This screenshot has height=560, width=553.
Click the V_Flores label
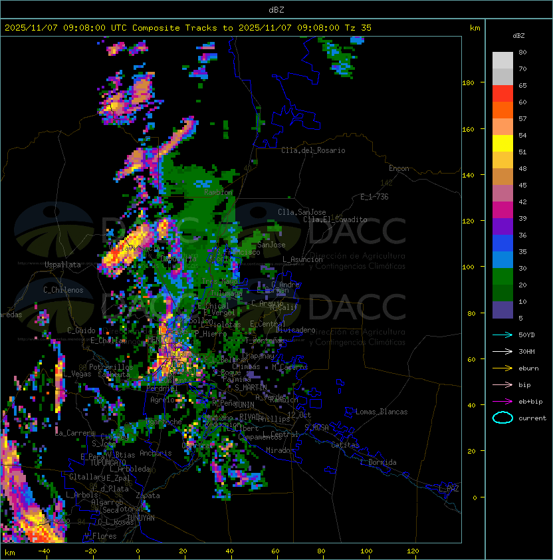point(100,536)
